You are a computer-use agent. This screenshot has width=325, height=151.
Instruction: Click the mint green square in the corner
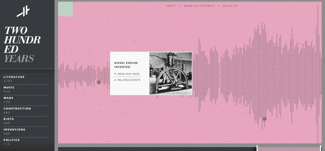click(65, 9)
